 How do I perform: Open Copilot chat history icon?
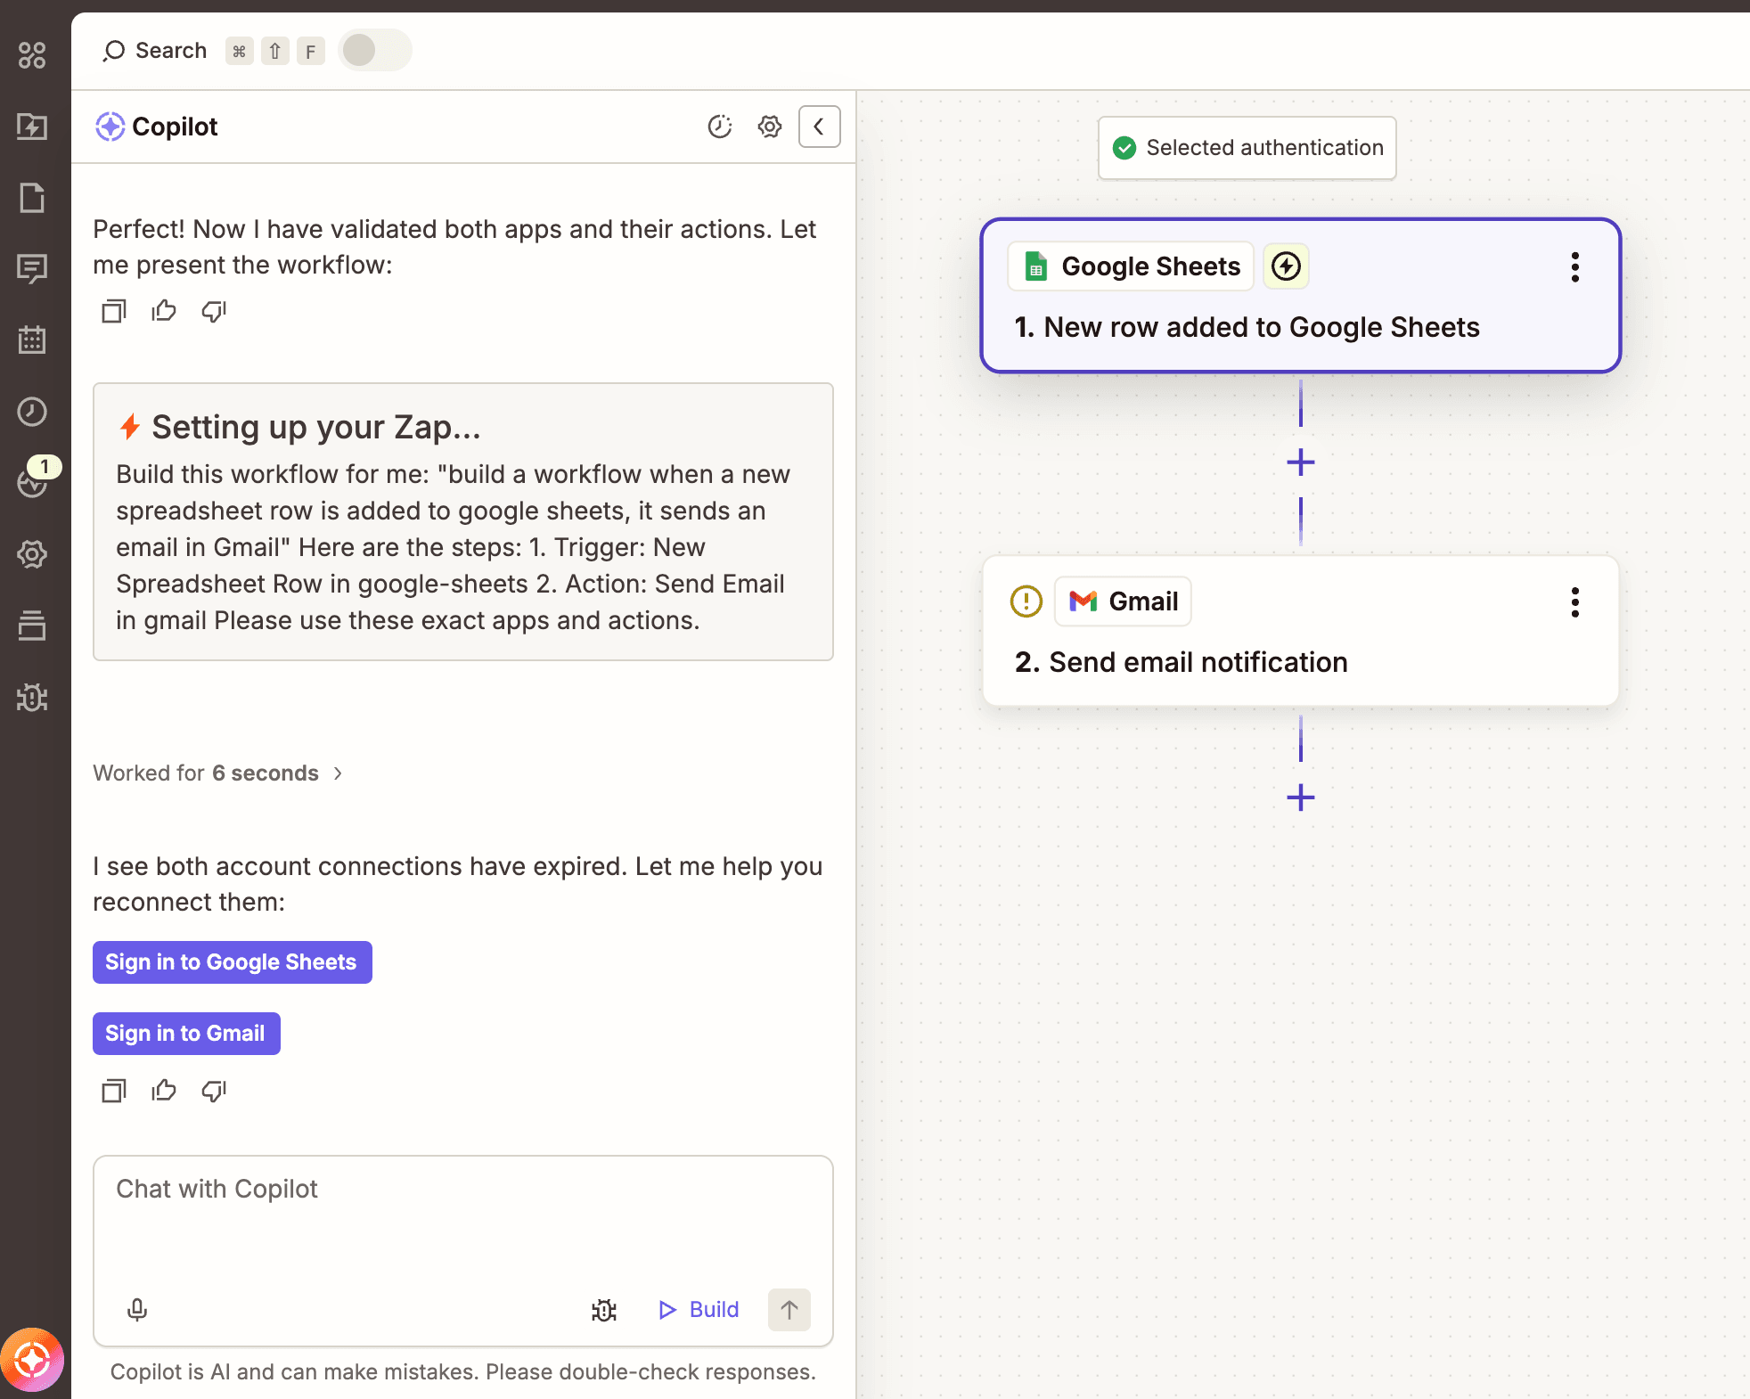(720, 127)
